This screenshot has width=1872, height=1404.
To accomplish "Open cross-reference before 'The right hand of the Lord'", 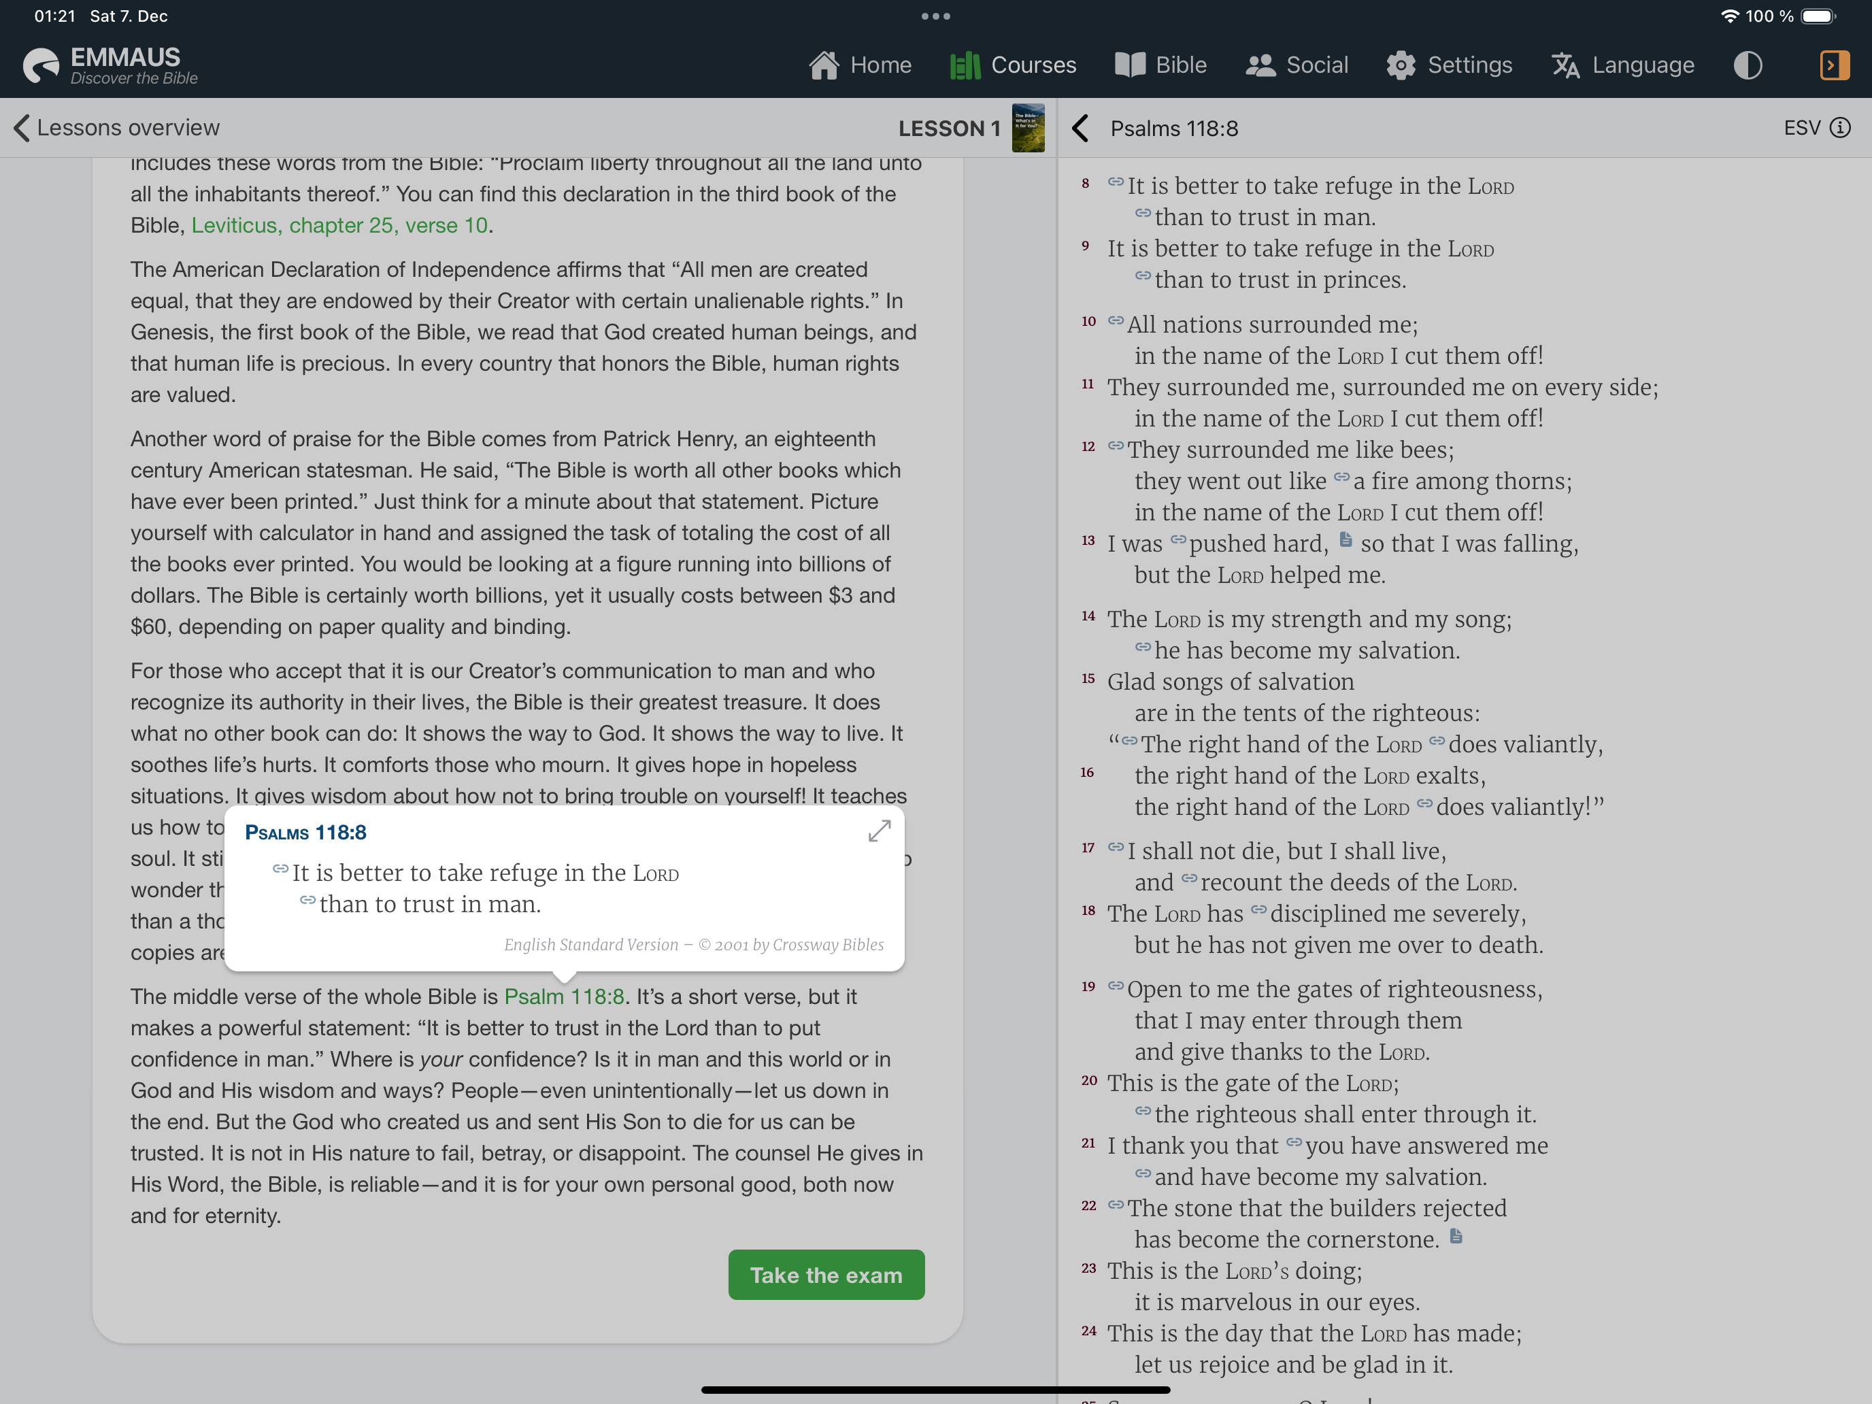I will [x=1130, y=741].
